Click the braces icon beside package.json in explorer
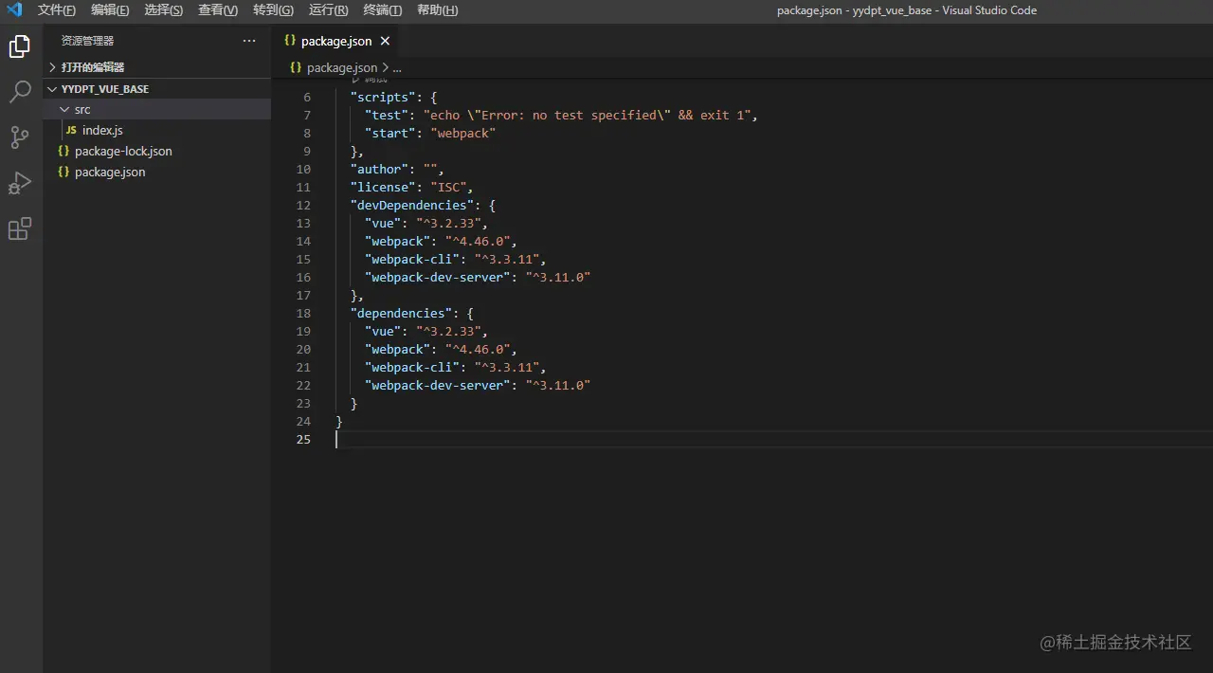This screenshot has width=1213, height=673. [63, 172]
